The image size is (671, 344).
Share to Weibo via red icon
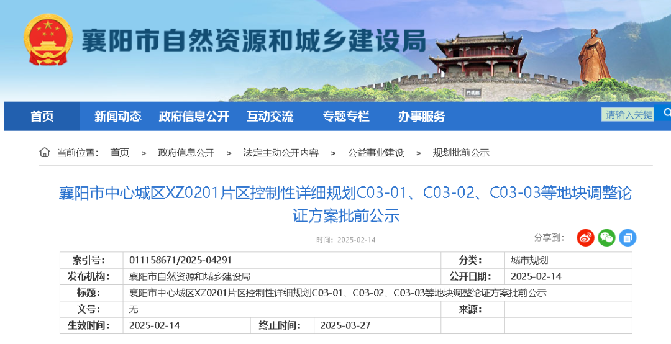[x=585, y=237]
